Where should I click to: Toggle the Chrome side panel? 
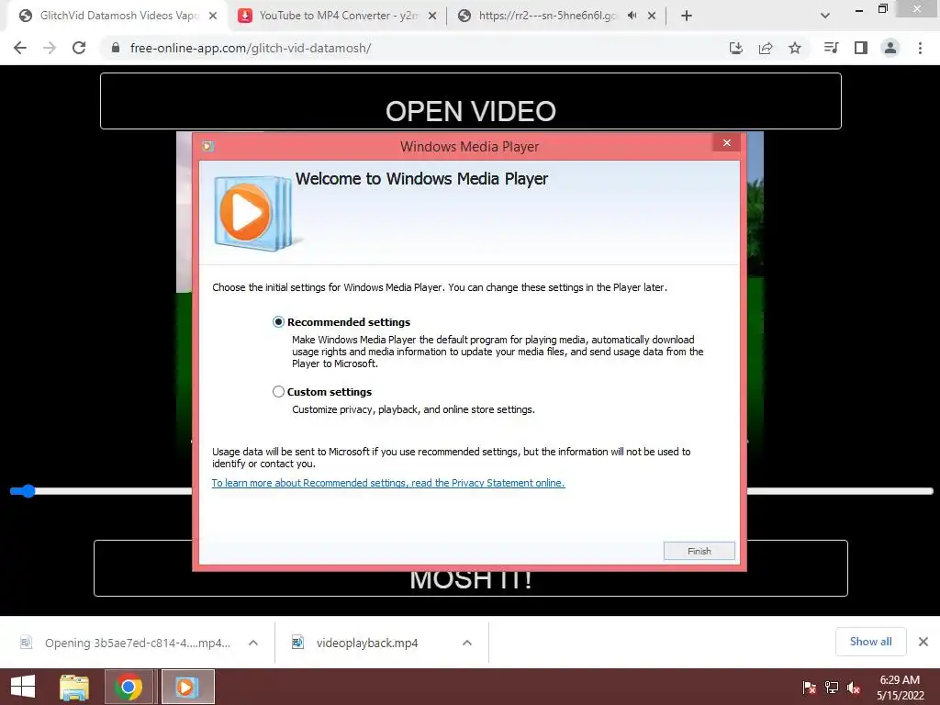[x=861, y=48]
